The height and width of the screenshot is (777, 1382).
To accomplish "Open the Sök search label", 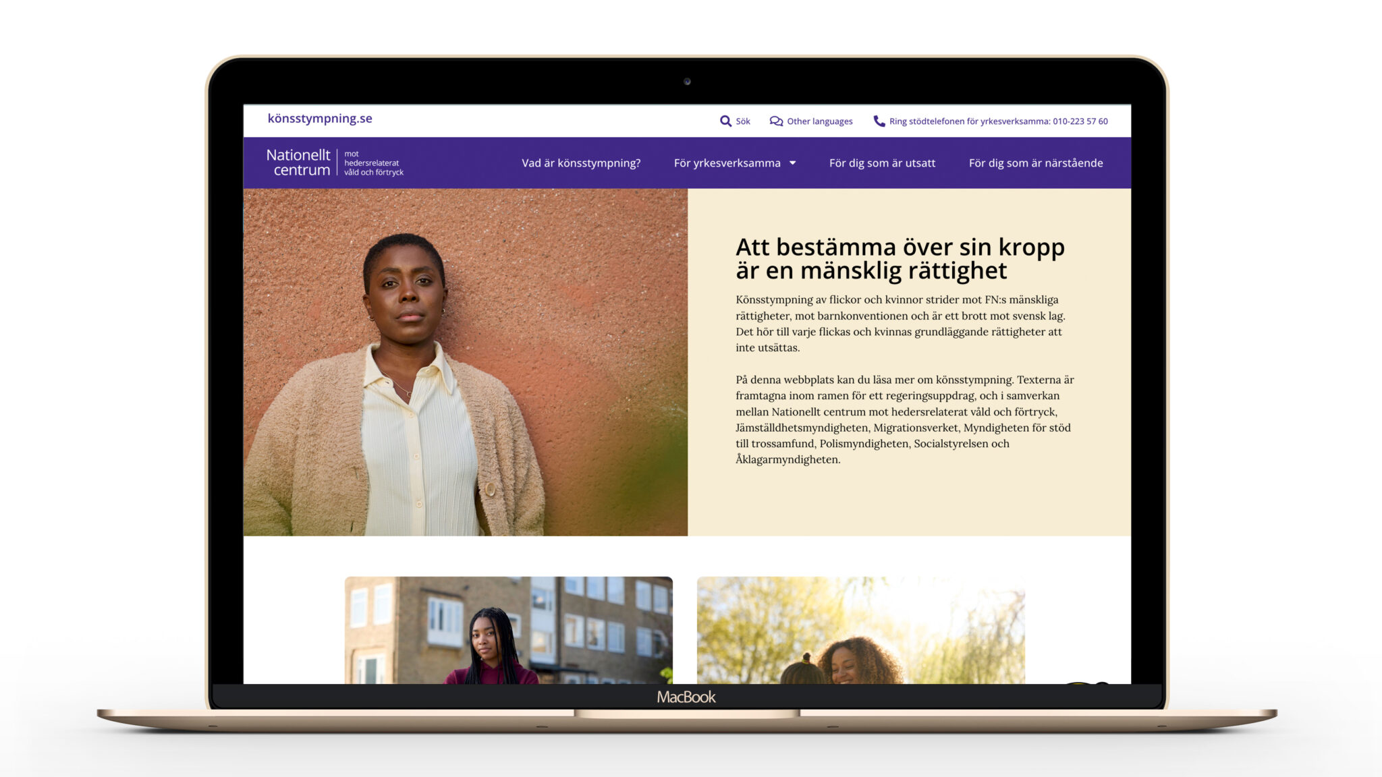I will pos(743,121).
